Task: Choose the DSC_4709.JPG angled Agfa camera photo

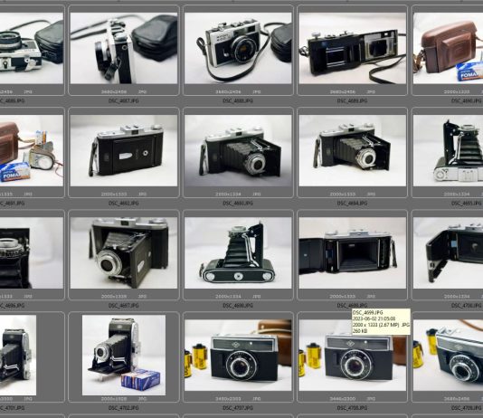Action: (x=448, y=356)
